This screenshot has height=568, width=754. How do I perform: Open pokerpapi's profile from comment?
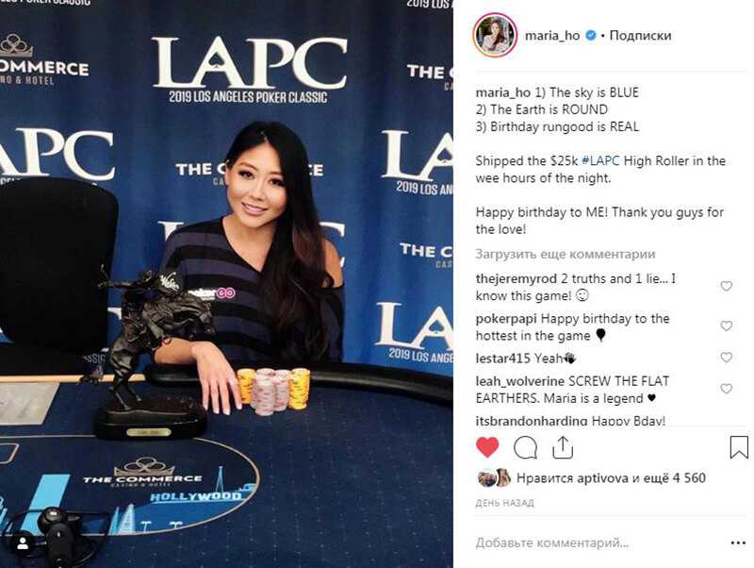tap(506, 319)
